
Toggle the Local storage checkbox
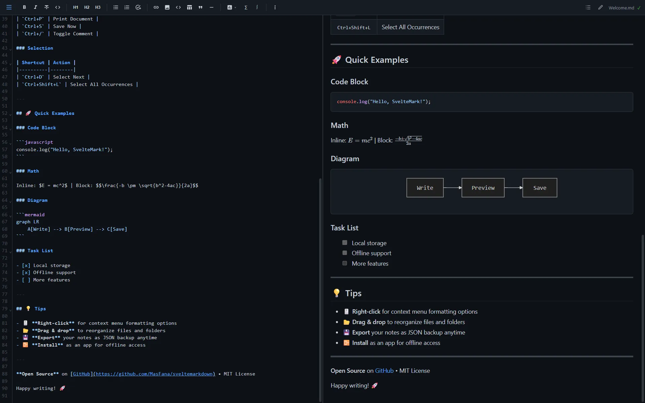pyautogui.click(x=345, y=242)
